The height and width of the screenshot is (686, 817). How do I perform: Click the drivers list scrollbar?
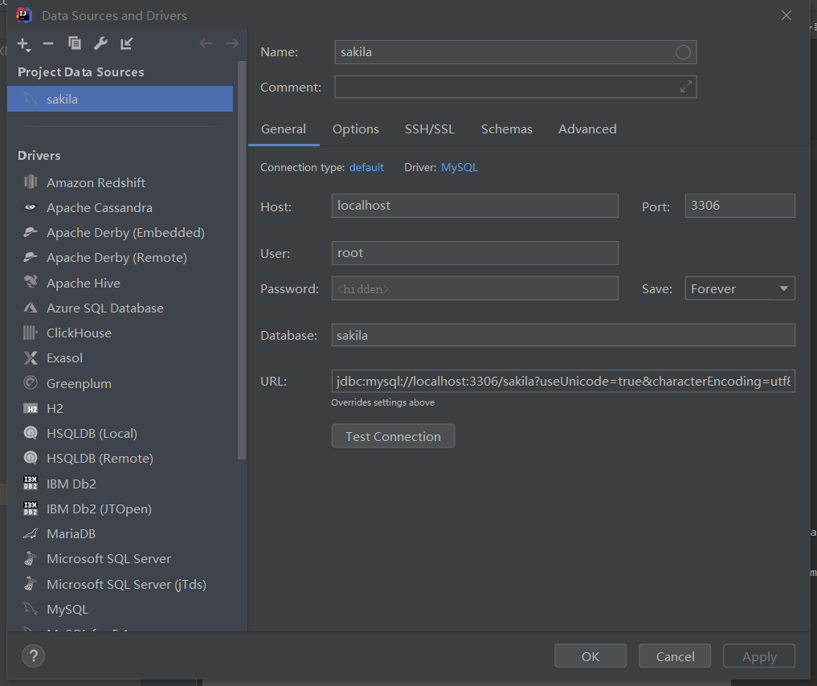pos(241,260)
